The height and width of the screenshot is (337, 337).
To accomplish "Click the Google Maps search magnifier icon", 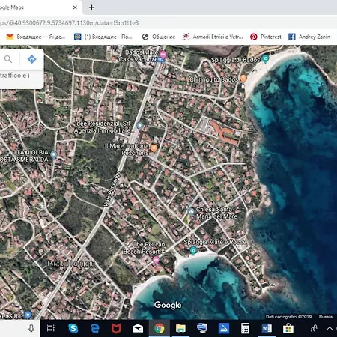I will 8,59.
